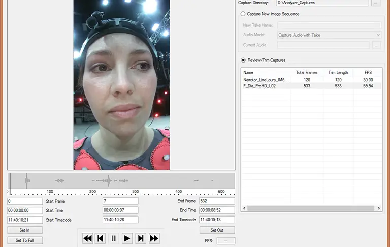This screenshot has width=390, height=247.
Task: Open the Audio Mode dropdown
Action: 329,35
